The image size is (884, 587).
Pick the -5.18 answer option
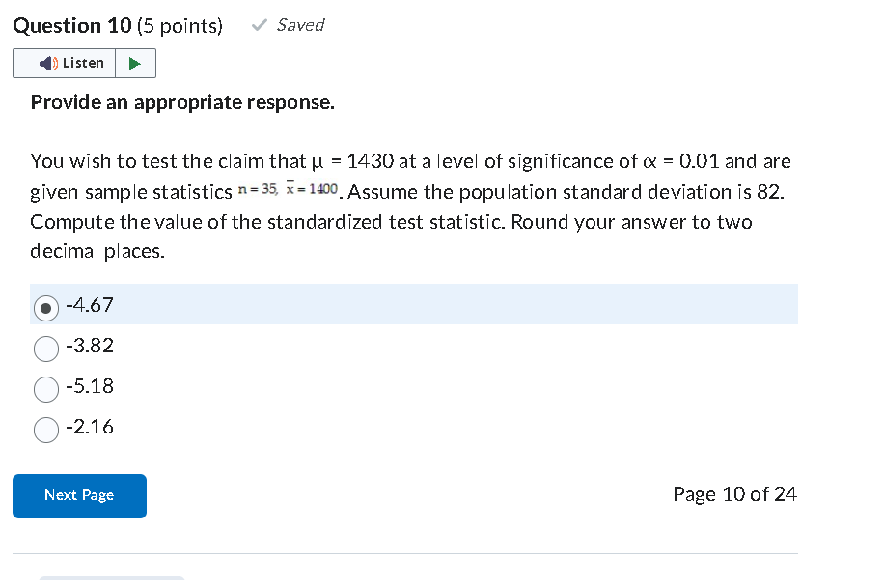coord(45,388)
